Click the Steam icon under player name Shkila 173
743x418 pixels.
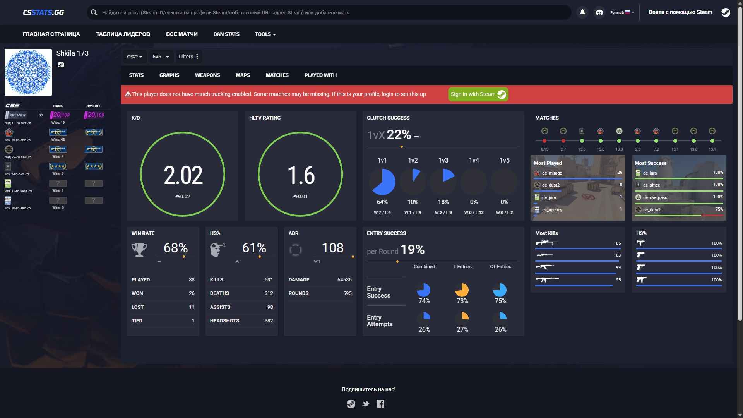tap(61, 65)
